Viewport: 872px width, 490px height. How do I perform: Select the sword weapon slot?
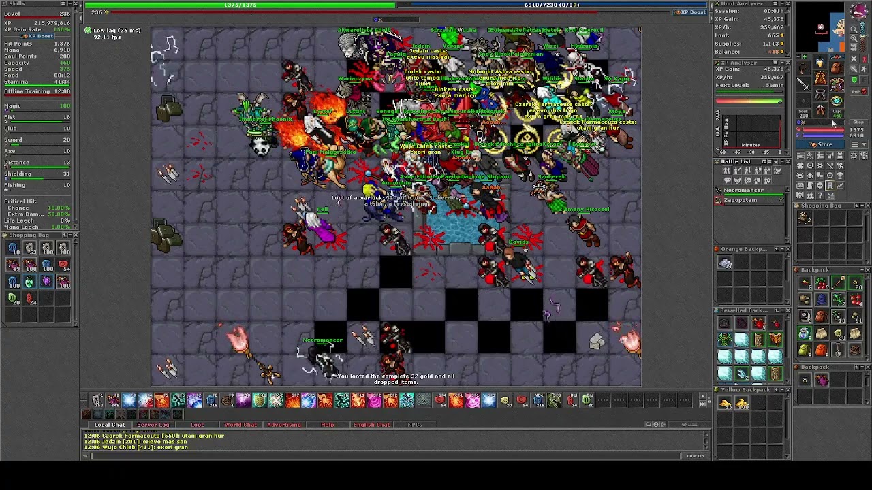803,84
